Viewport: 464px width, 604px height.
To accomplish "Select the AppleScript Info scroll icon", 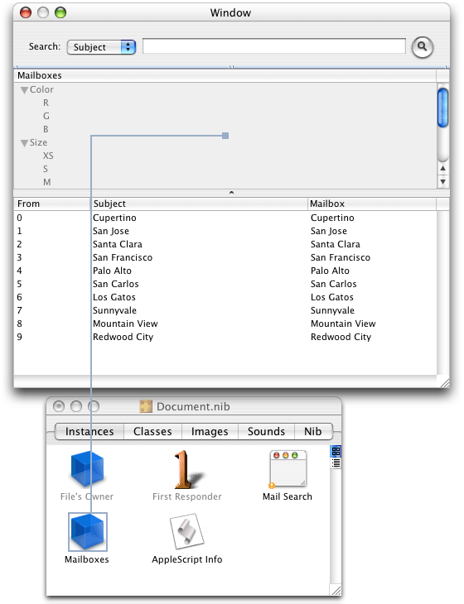I will [x=187, y=531].
